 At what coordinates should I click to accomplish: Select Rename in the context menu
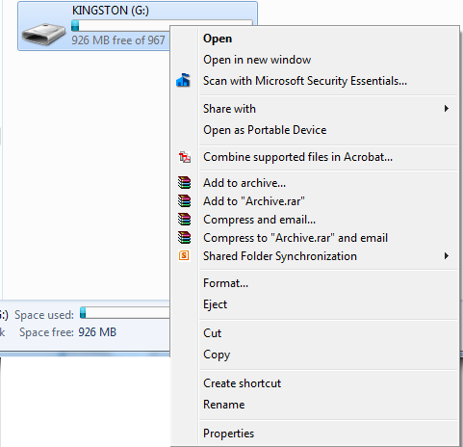click(314, 405)
